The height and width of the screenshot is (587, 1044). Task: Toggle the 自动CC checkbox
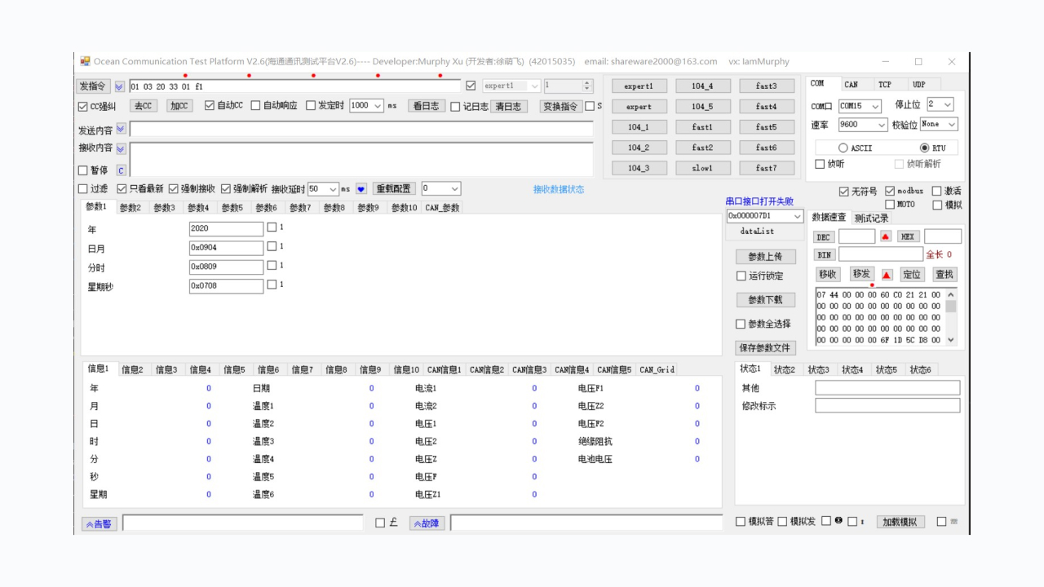[x=210, y=105]
